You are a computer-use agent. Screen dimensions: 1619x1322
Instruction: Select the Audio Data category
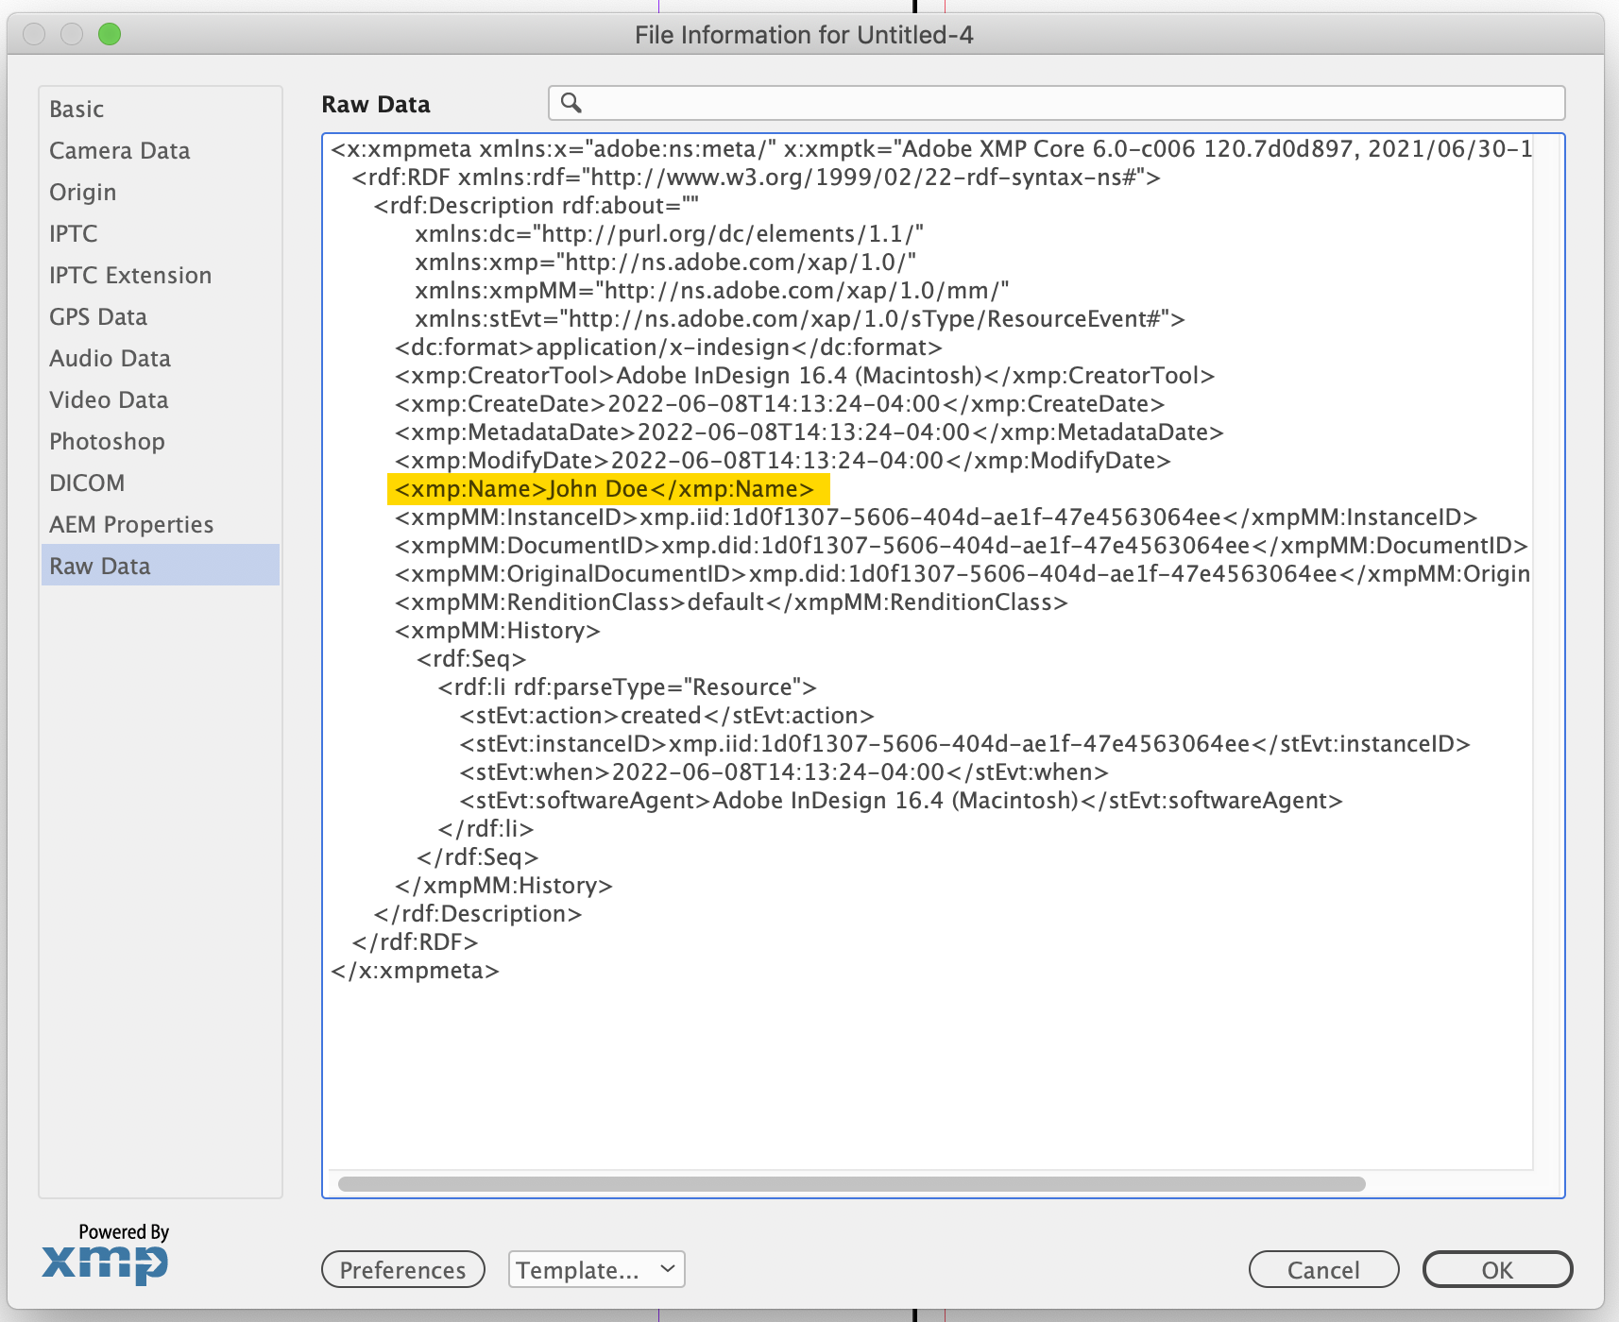pos(109,358)
